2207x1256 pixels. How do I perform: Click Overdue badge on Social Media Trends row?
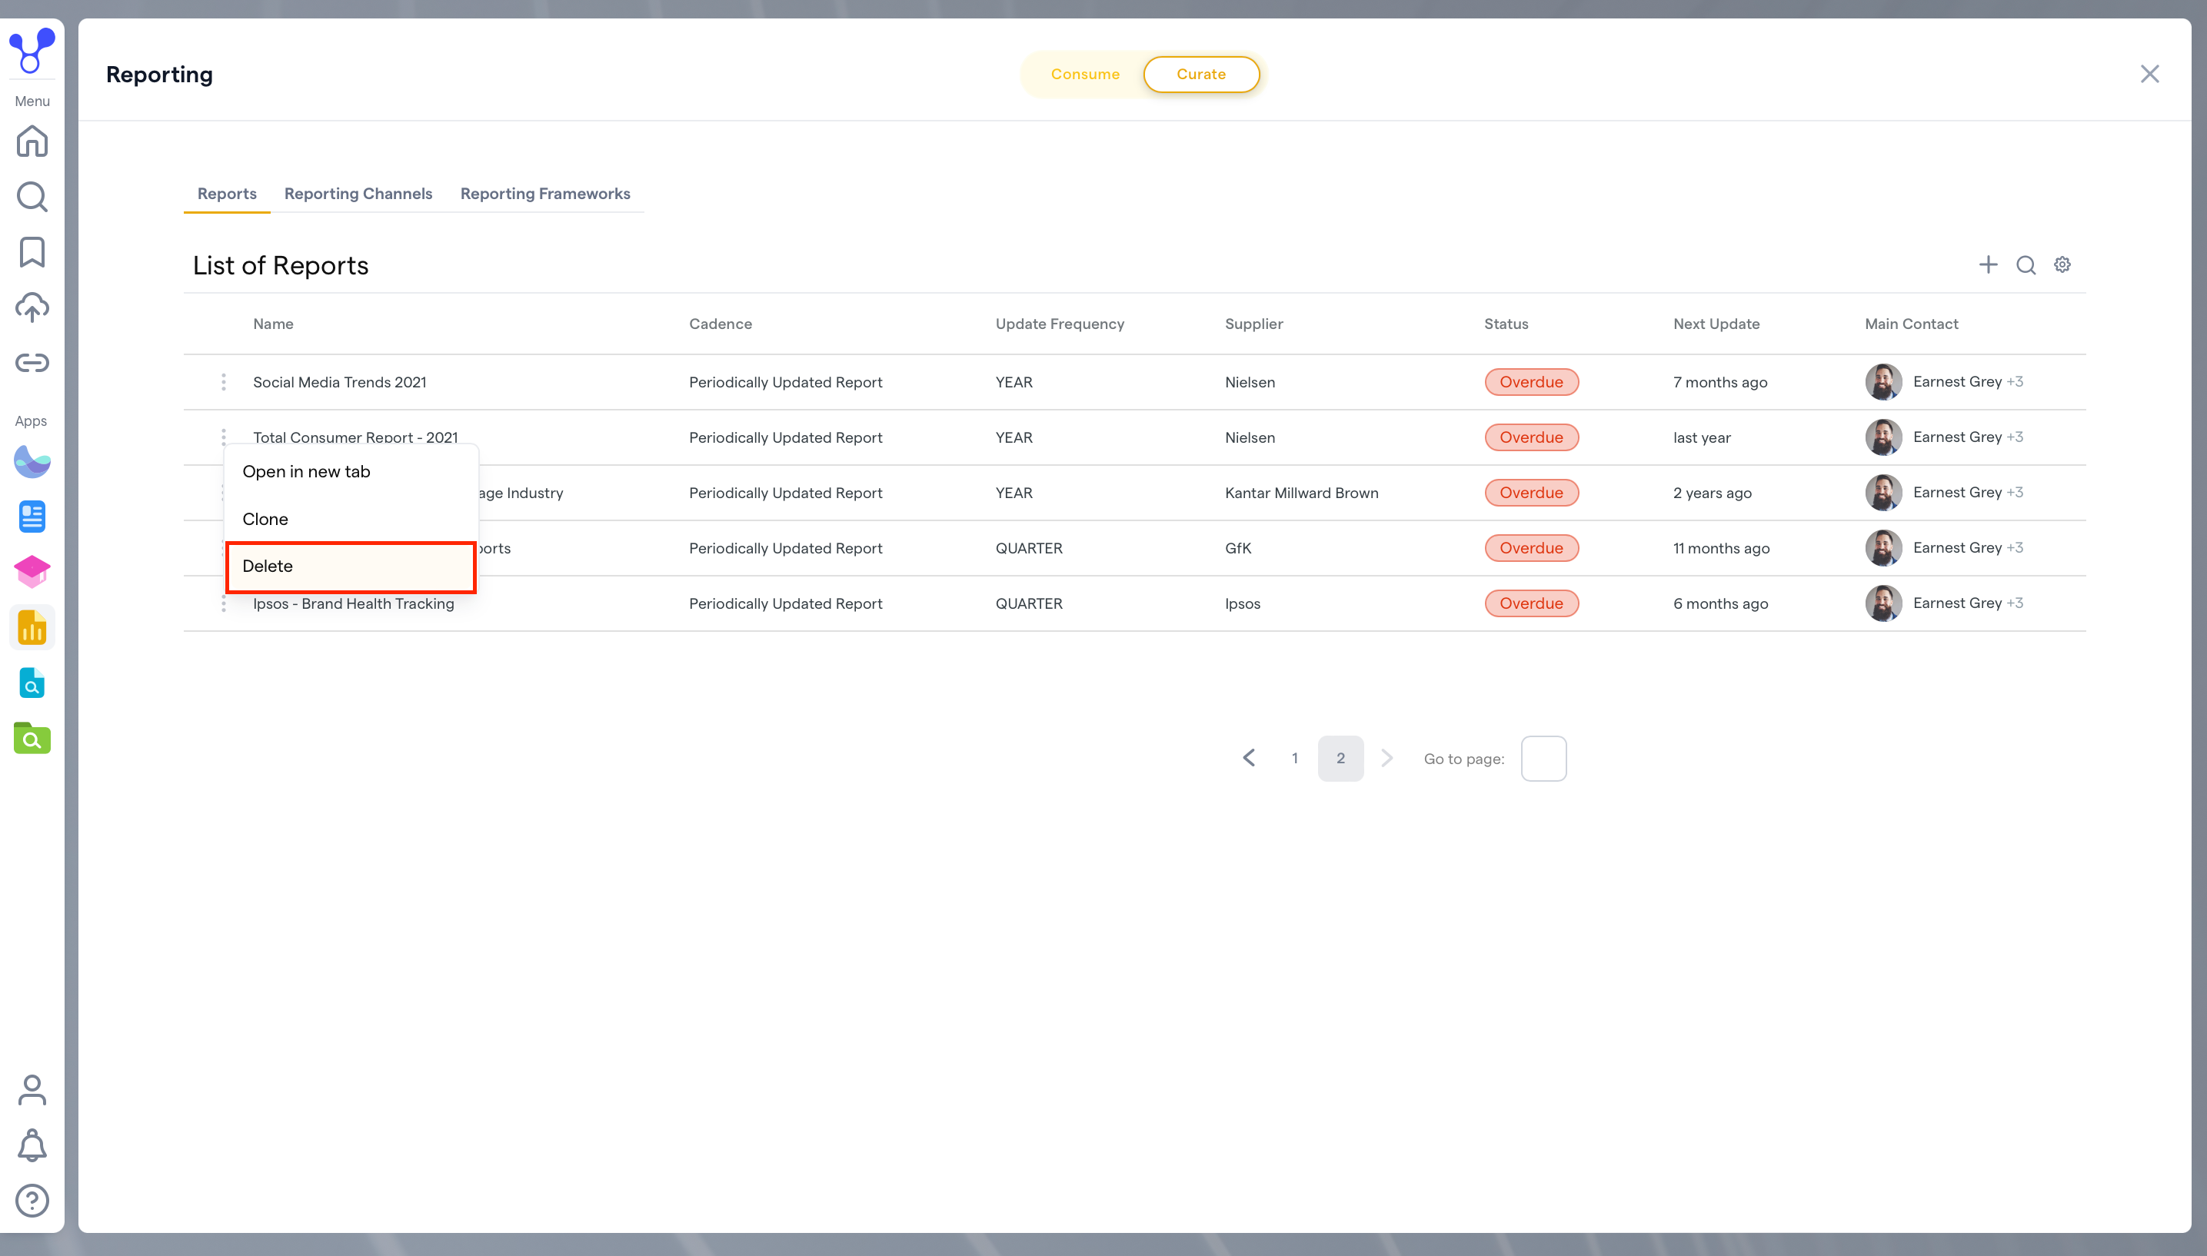(1530, 382)
